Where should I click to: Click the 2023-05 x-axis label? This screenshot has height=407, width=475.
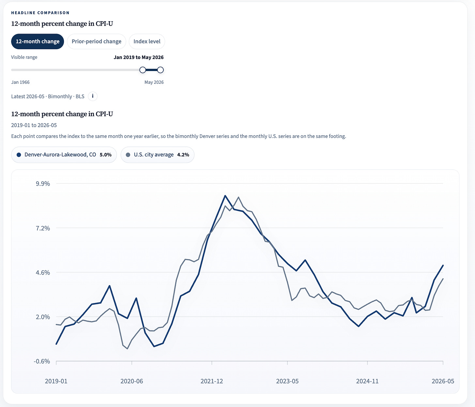[x=287, y=381]
